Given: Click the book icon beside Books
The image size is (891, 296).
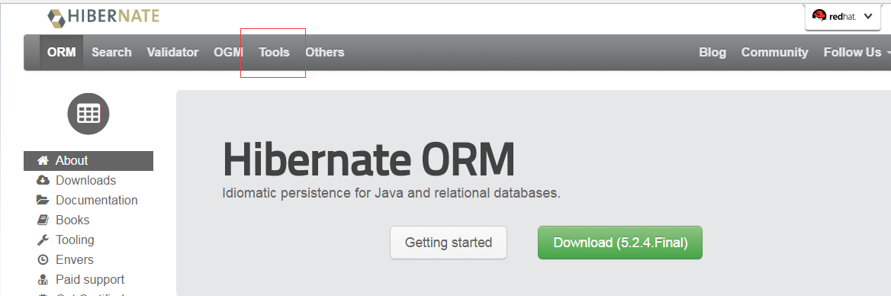Looking at the screenshot, I should coord(43,220).
